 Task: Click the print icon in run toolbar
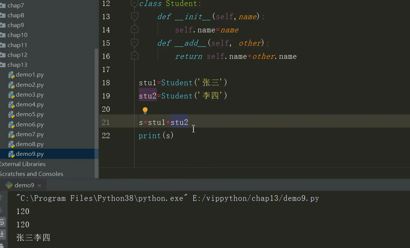2,245
